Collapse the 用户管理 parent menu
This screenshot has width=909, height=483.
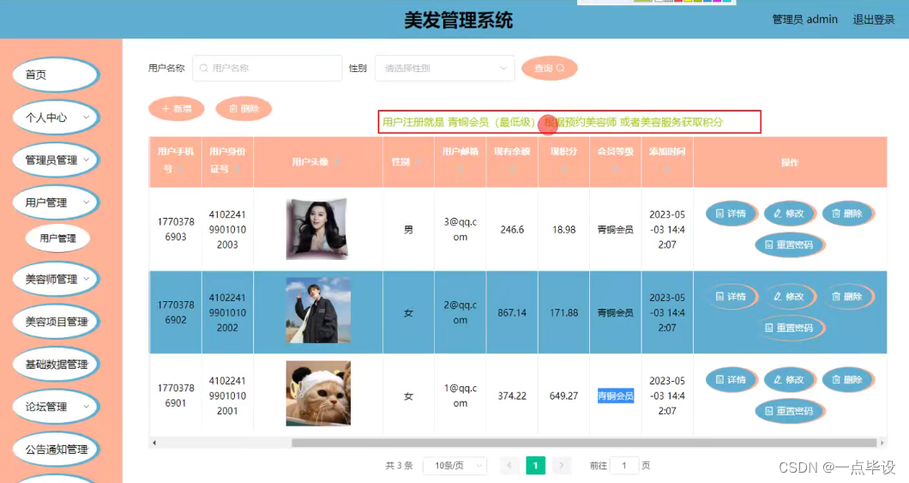[x=56, y=202]
